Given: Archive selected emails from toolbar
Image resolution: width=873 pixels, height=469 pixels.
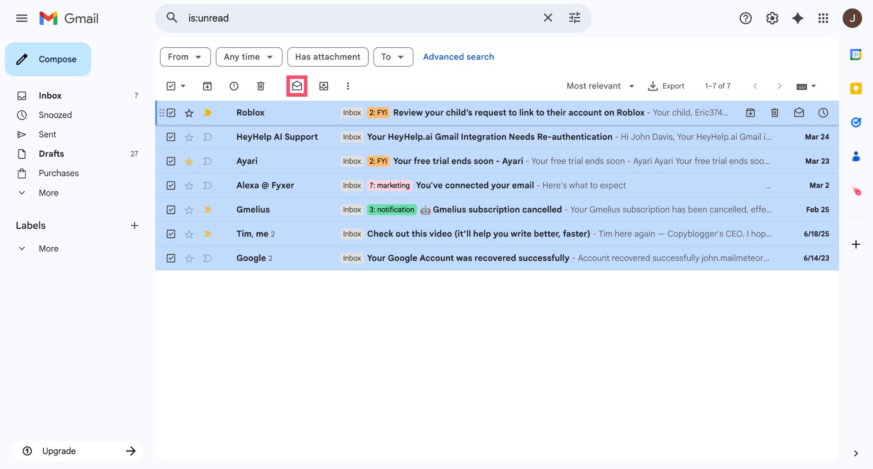Looking at the screenshot, I should 207,86.
